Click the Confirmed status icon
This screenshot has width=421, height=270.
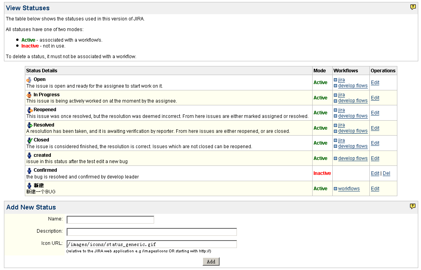[30, 171]
